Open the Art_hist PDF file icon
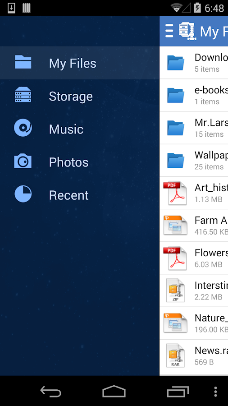Viewport: 228px width, 406px height. click(175, 193)
